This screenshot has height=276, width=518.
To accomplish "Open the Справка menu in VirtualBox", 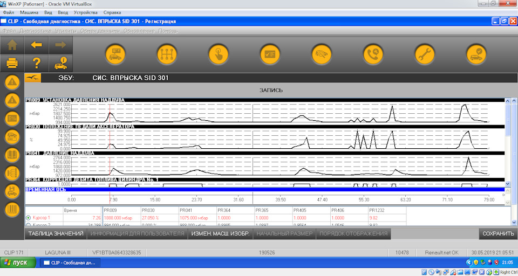I will [112, 12].
